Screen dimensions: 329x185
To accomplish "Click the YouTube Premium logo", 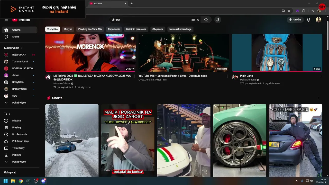I will tap(21, 20).
